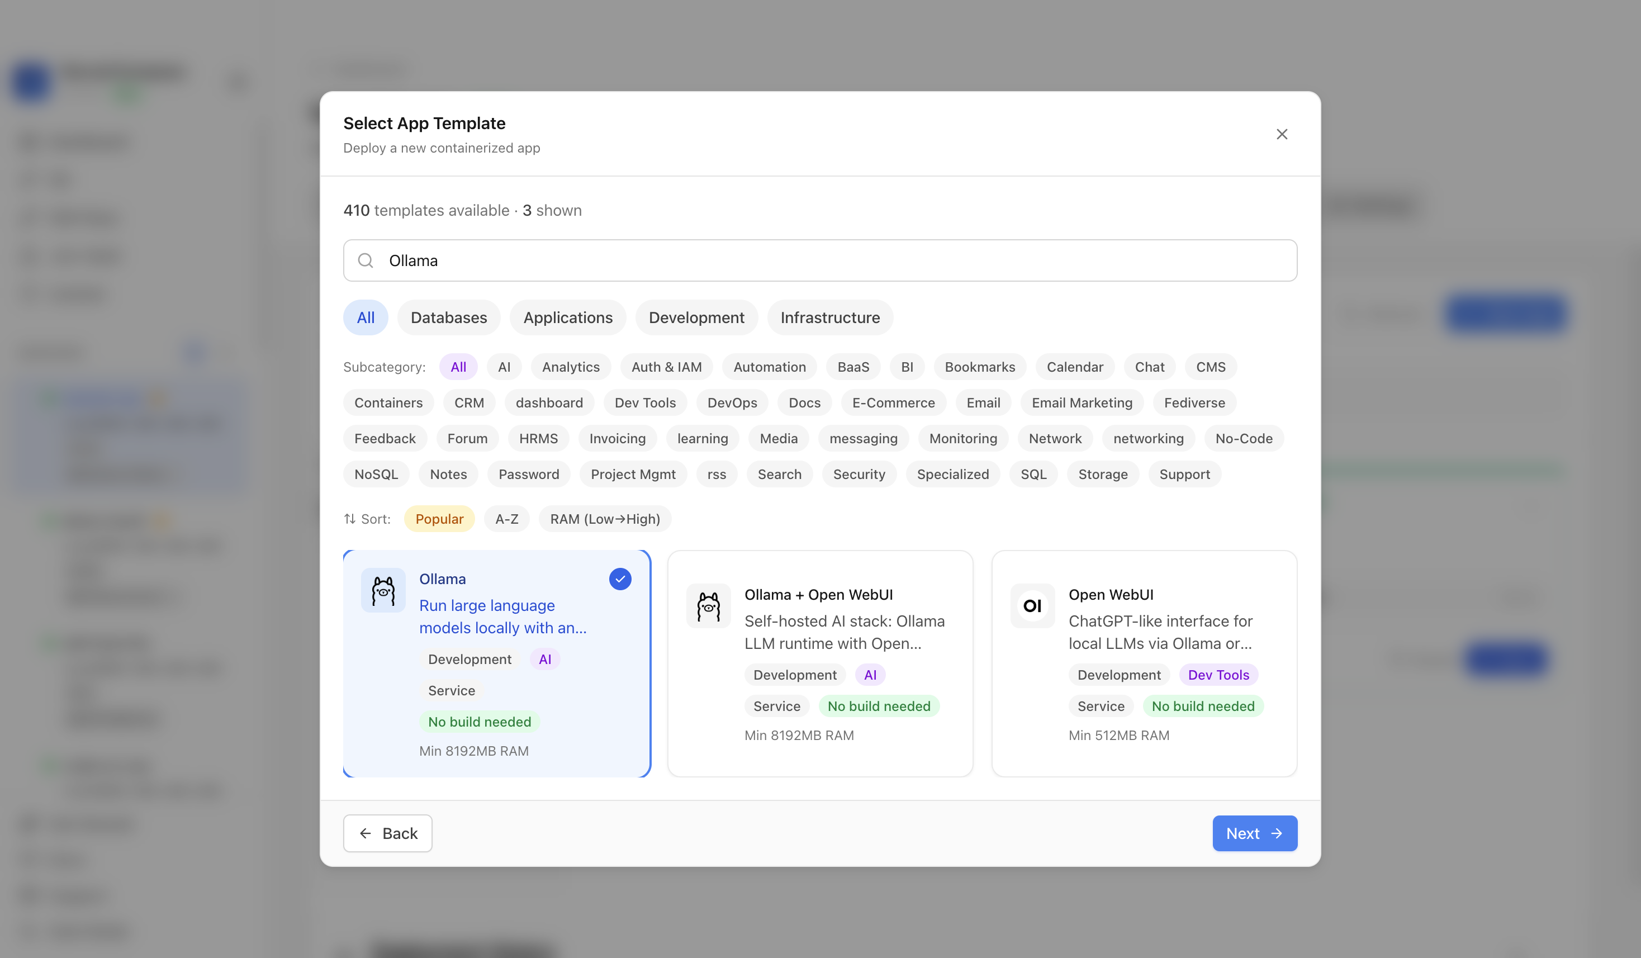Viewport: 1641px width, 958px height.
Task: Select the Applications category tab
Action: click(x=568, y=318)
